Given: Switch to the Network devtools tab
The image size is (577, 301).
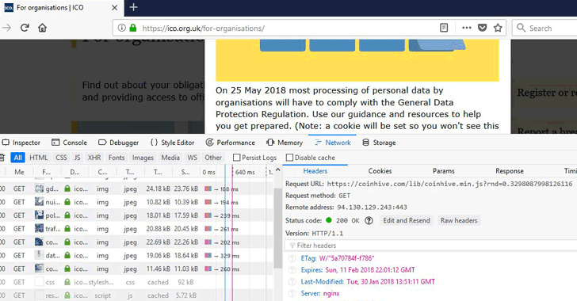Looking at the screenshot, I should 332,143.
